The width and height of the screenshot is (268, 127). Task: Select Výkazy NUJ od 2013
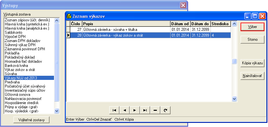click(29, 78)
